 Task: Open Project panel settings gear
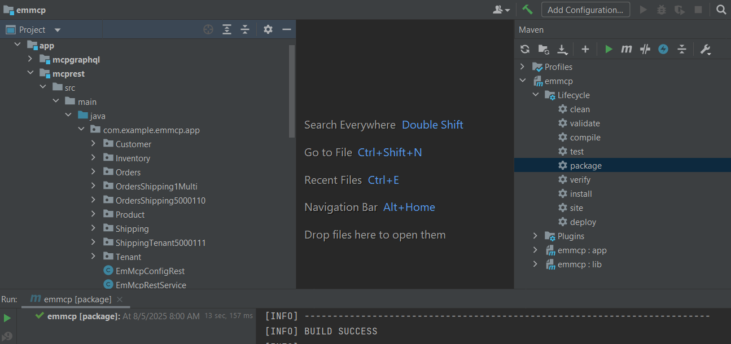coord(268,29)
